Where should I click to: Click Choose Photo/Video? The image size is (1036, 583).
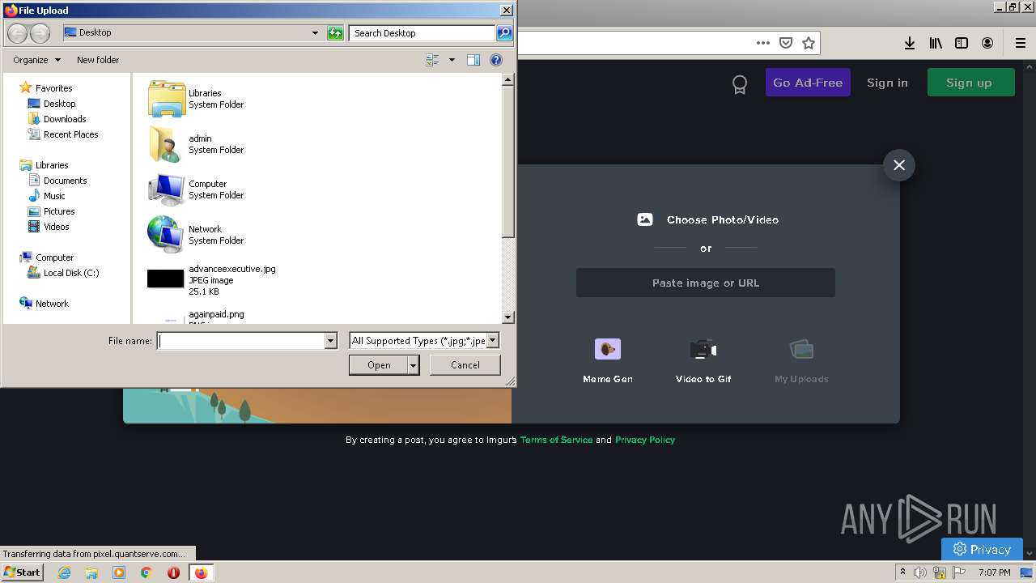coord(708,219)
